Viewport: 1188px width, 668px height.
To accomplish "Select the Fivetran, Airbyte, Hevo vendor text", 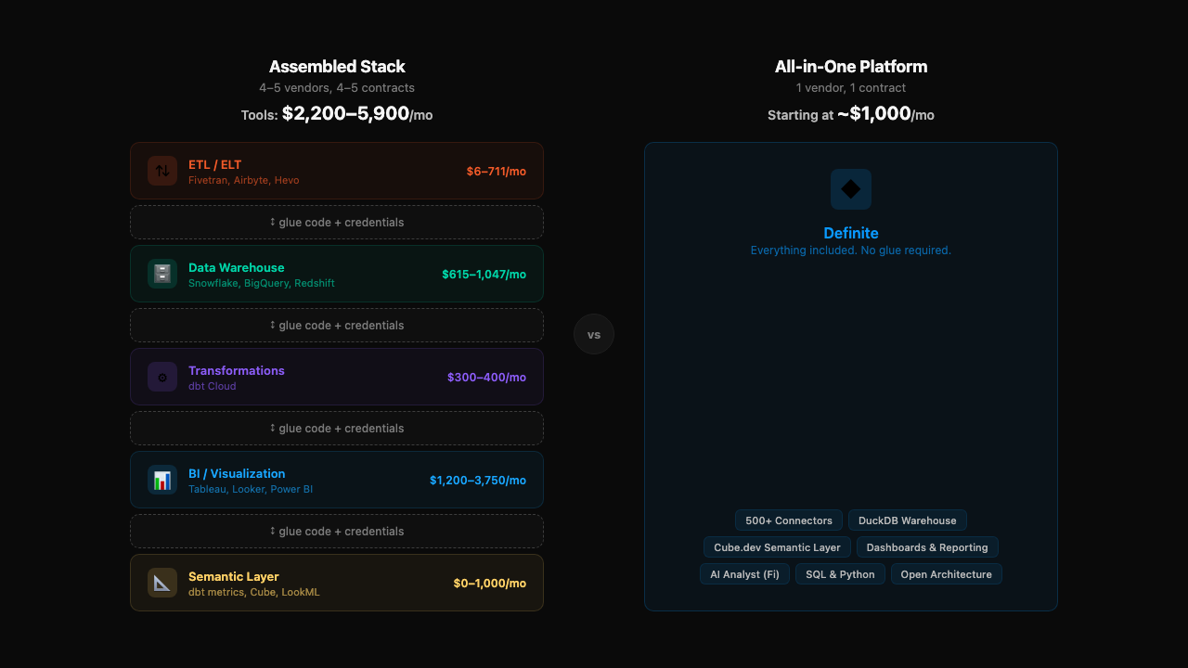I will coord(242,180).
